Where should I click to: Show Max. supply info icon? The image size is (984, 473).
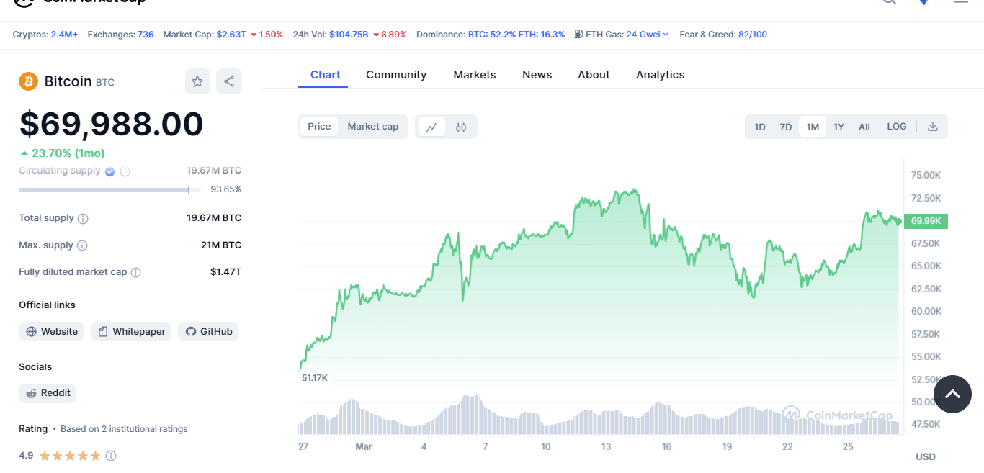click(82, 245)
